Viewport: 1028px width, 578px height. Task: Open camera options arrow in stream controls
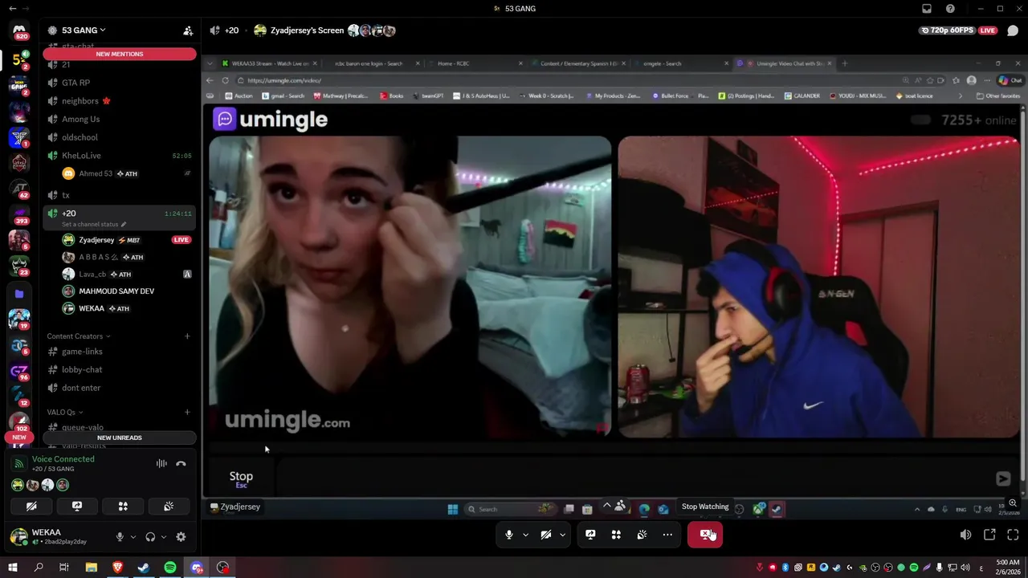coord(562,535)
